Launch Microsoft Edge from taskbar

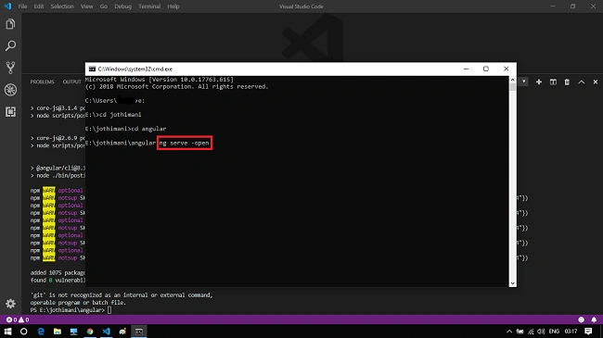tap(41, 332)
